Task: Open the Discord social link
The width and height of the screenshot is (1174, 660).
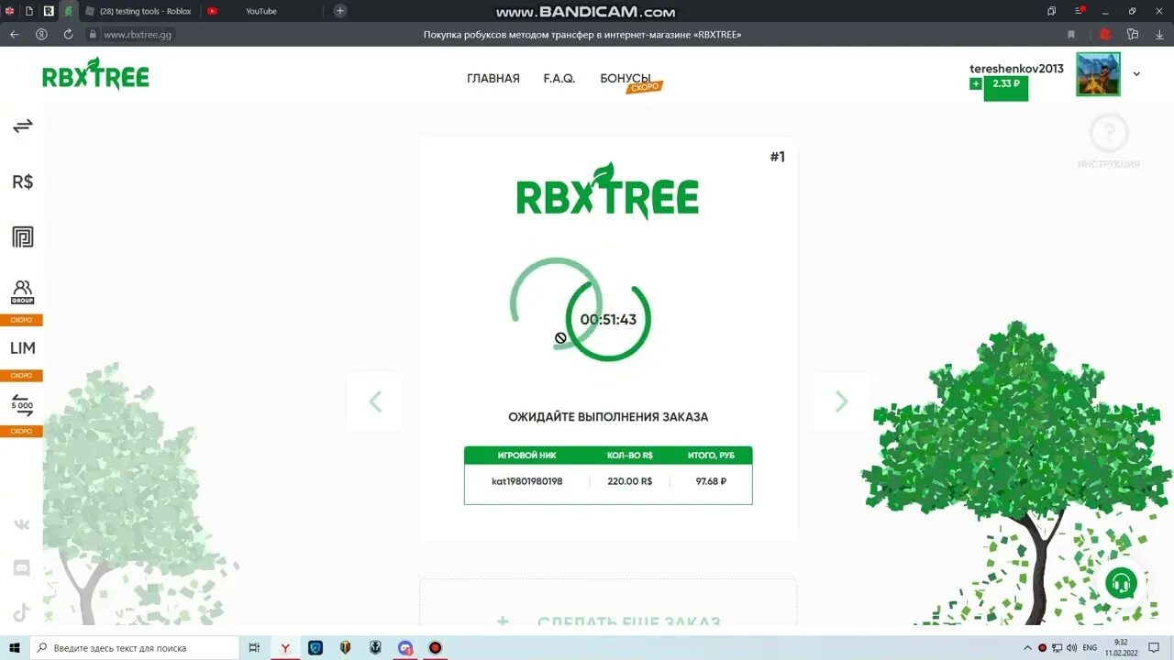Action: (x=22, y=568)
